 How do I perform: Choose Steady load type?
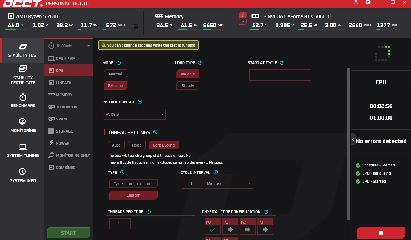tap(188, 85)
